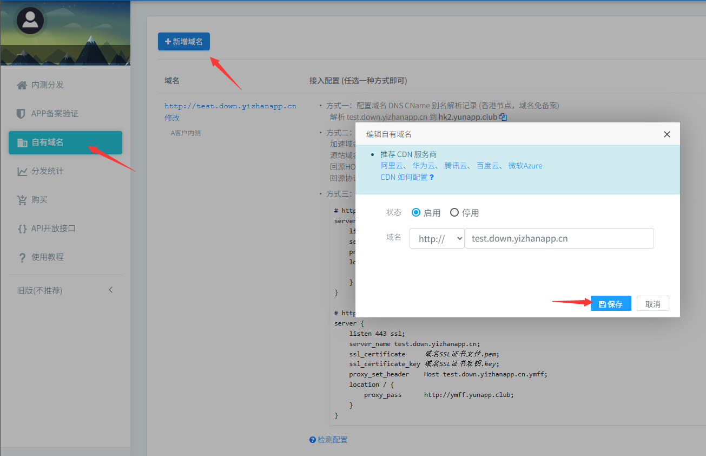706x456 pixels.
Task: Click the 保存 button in the dialog
Action: coord(611,304)
